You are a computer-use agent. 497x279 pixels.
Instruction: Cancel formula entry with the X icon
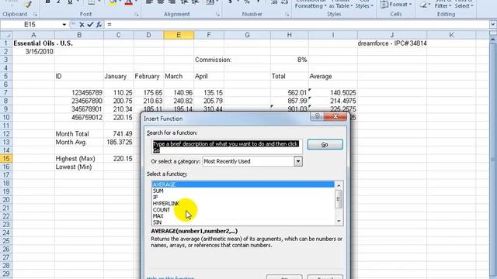82,24
